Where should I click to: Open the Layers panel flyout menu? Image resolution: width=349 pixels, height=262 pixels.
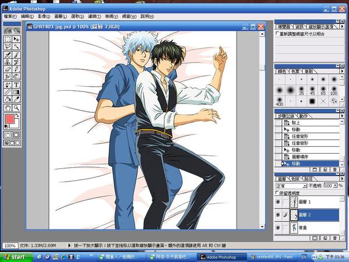point(342,179)
